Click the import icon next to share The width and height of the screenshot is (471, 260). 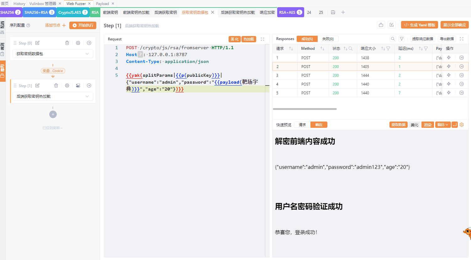[392, 25]
